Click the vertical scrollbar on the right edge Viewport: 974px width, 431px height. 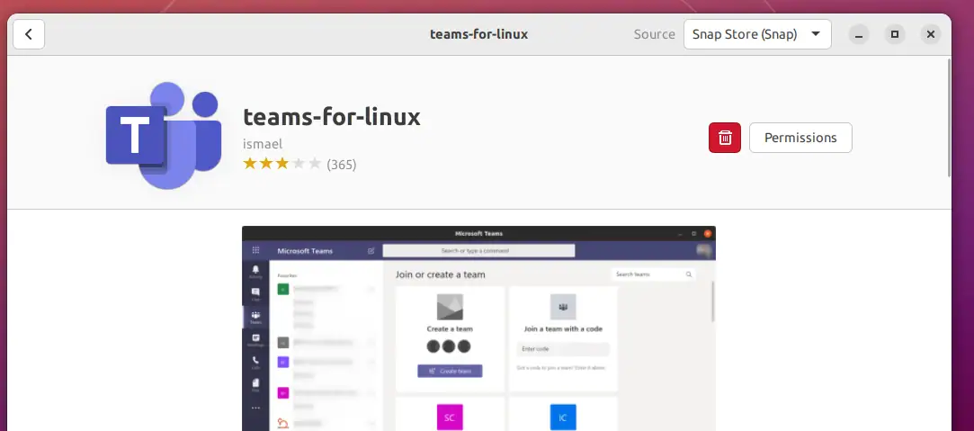pos(948,117)
